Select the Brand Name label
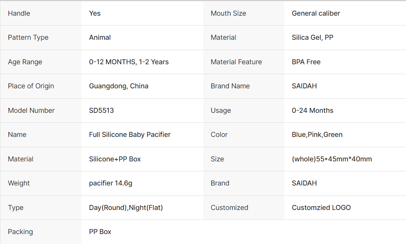 point(230,86)
